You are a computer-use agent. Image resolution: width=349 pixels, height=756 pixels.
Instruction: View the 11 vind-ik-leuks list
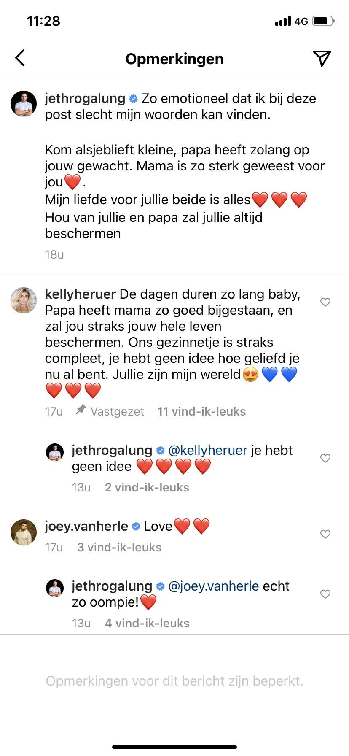tap(201, 411)
